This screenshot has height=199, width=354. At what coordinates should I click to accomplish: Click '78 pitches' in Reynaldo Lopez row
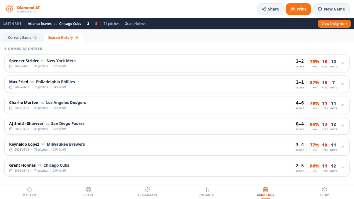41,150
